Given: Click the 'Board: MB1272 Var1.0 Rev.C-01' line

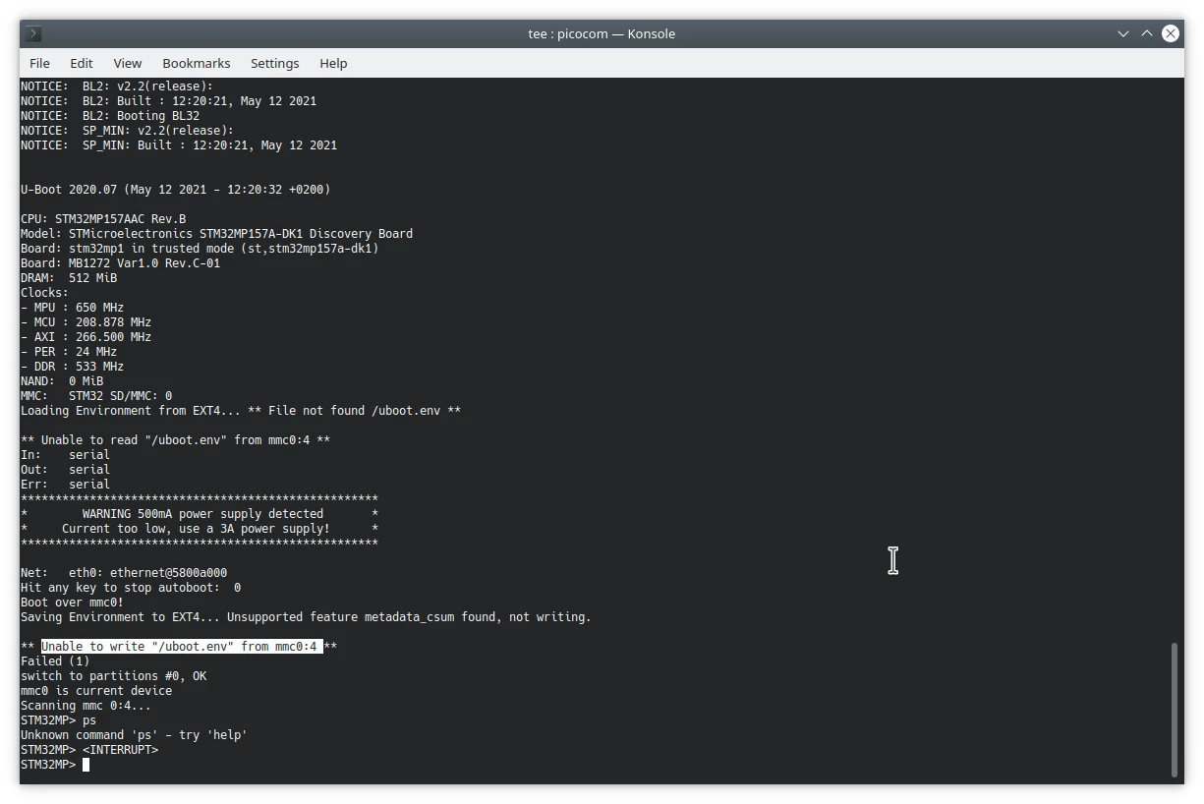Looking at the screenshot, I should (121, 263).
